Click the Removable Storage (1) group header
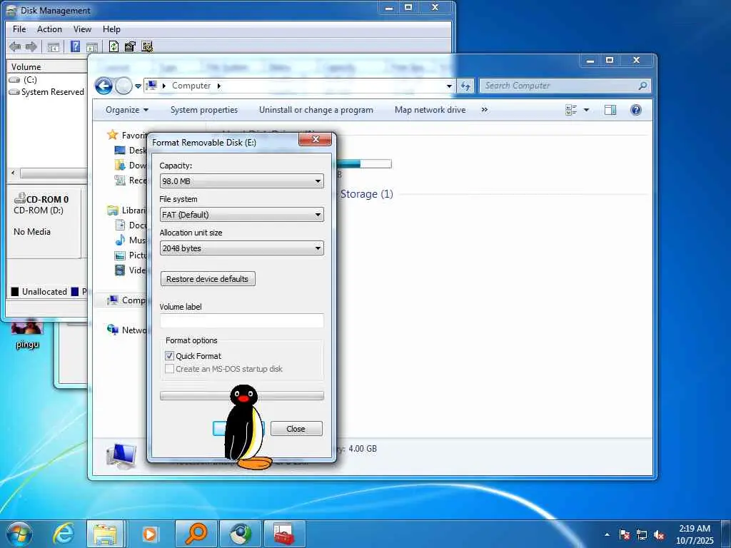This screenshot has width=731, height=548. pos(366,194)
